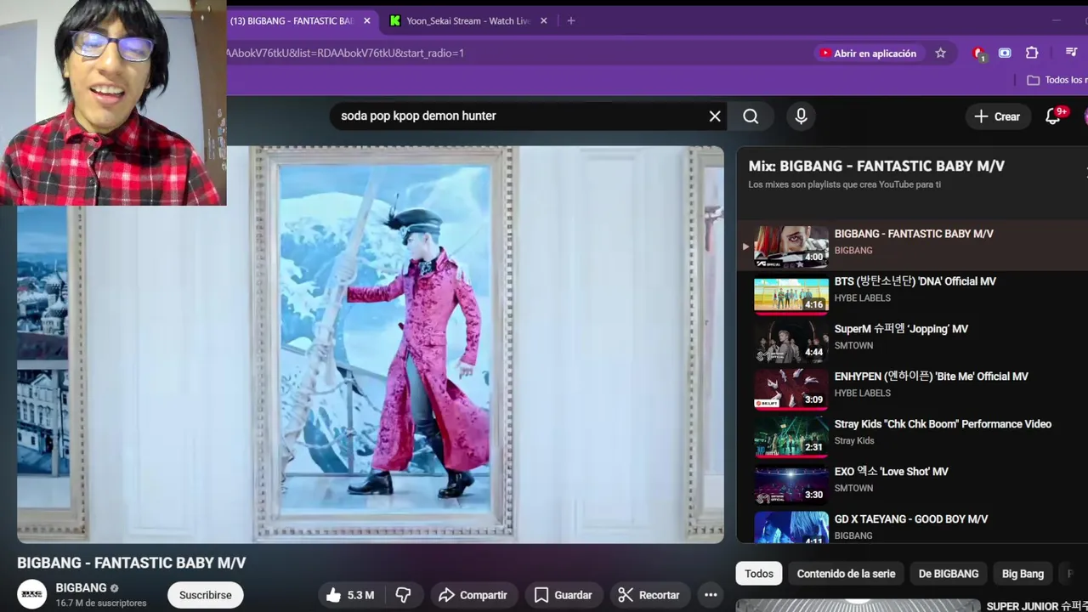Open SUPER JUNIOR recommended video below chips
This screenshot has height=612, width=1088.
point(911,605)
